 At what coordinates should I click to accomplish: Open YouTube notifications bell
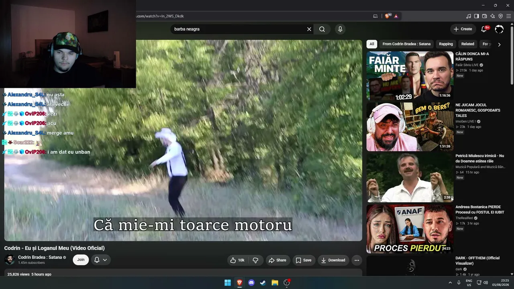click(x=484, y=29)
